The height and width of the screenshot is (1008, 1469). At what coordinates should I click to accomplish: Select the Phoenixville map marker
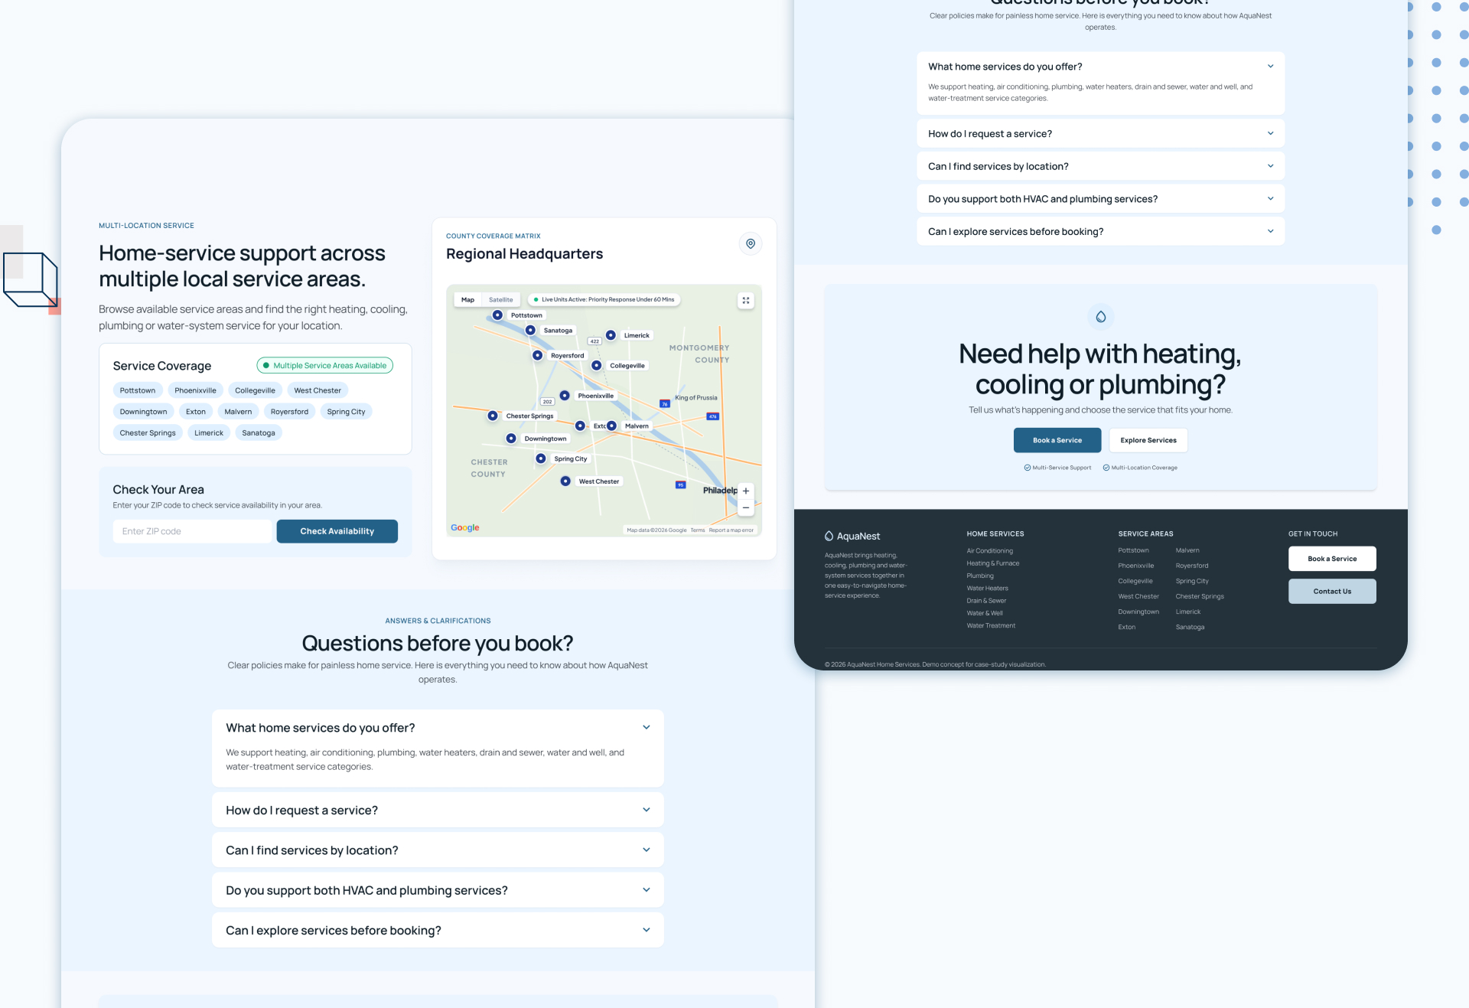point(565,395)
